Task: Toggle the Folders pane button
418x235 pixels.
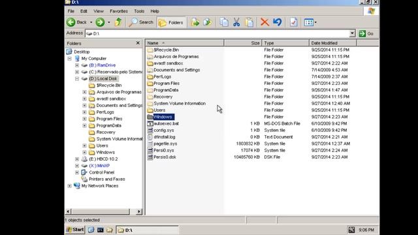Action: click(x=170, y=22)
